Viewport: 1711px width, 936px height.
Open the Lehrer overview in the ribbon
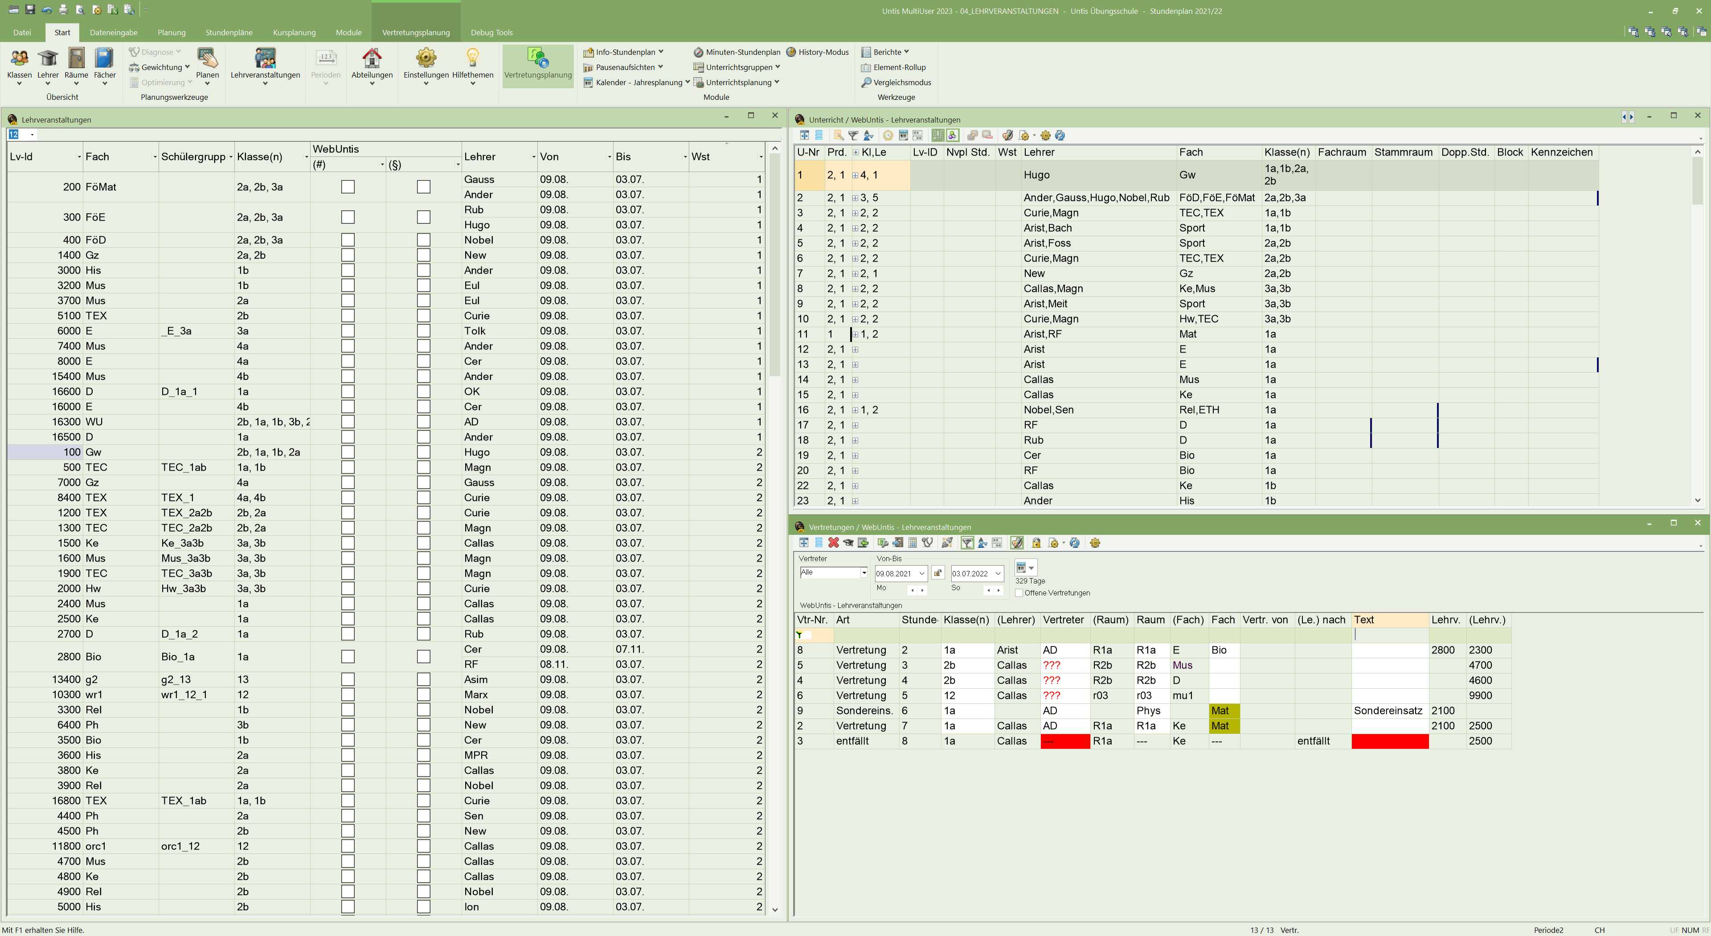(48, 66)
